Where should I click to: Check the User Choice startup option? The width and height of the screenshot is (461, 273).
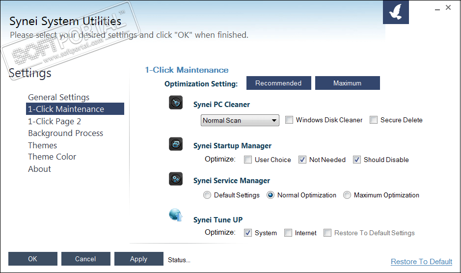[248, 160]
